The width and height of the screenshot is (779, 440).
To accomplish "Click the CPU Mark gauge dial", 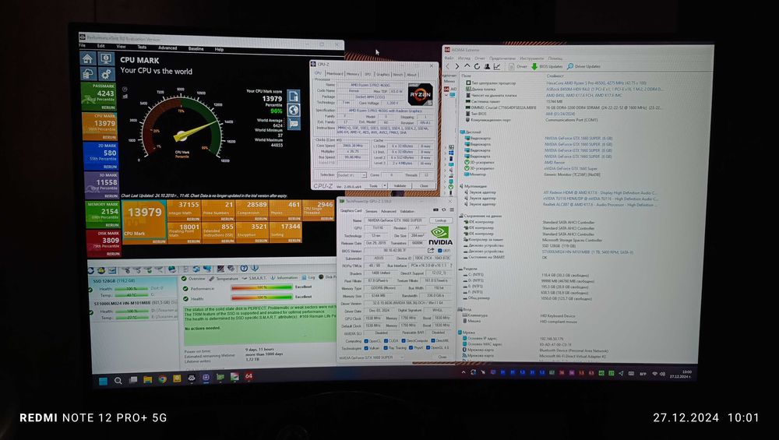I will 181,127.
